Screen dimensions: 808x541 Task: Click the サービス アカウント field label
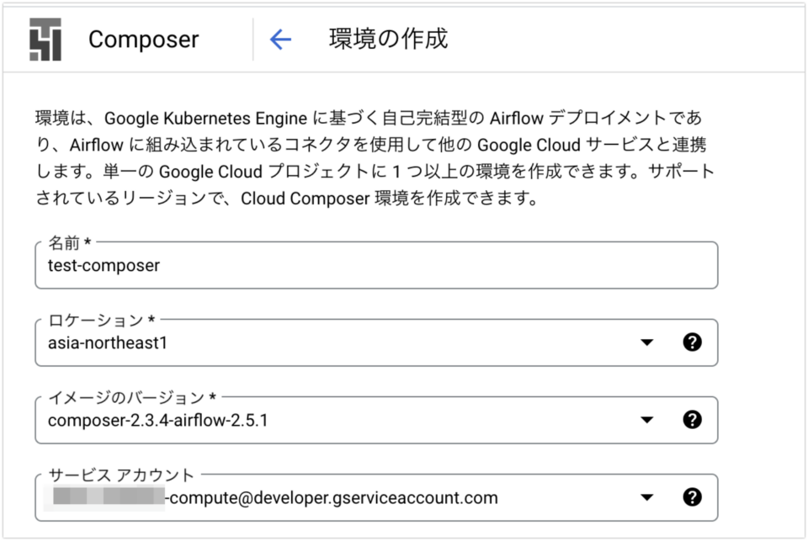121,475
